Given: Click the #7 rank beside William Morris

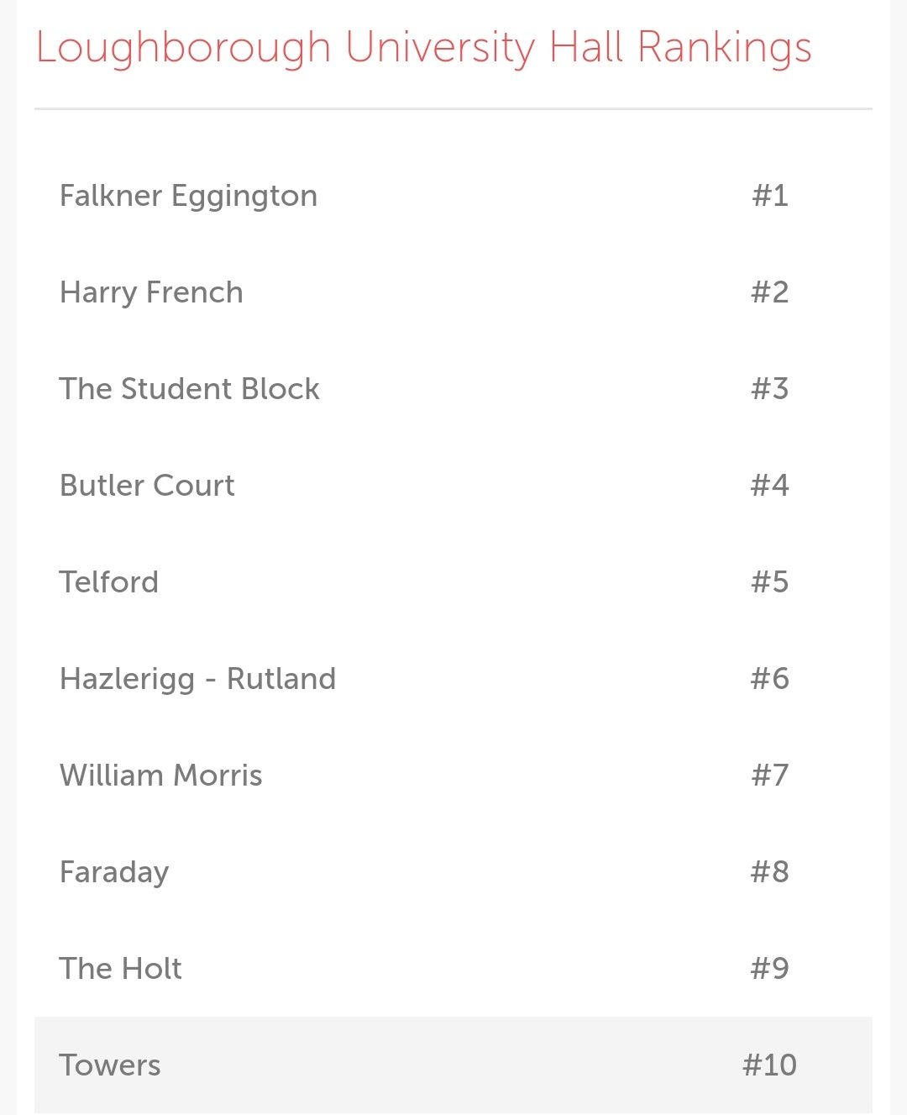Looking at the screenshot, I should pyautogui.click(x=770, y=776).
